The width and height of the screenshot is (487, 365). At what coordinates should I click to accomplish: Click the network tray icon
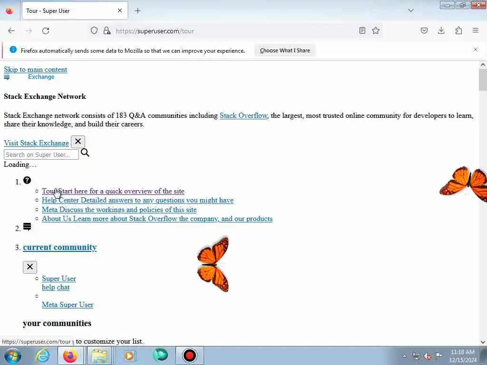[x=416, y=356]
